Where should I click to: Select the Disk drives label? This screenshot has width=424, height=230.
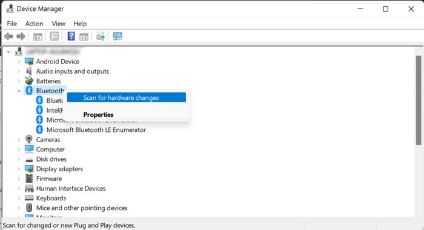click(x=51, y=159)
